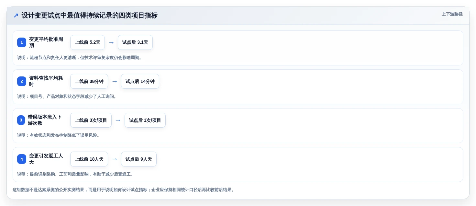This screenshot has width=476, height=206.
Task: Click the arrow between 18人天 and 9人天
Action: point(115,159)
